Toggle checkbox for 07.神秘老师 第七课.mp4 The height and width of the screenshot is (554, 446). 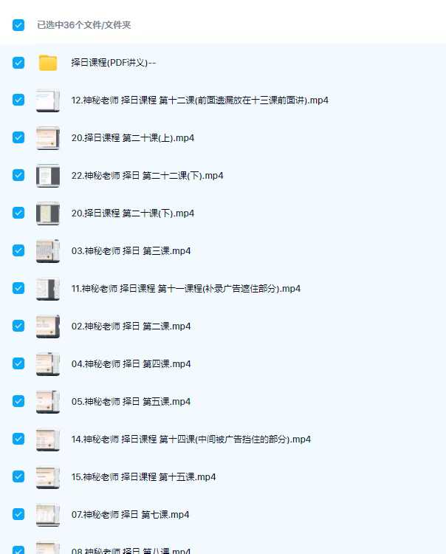coord(18,514)
